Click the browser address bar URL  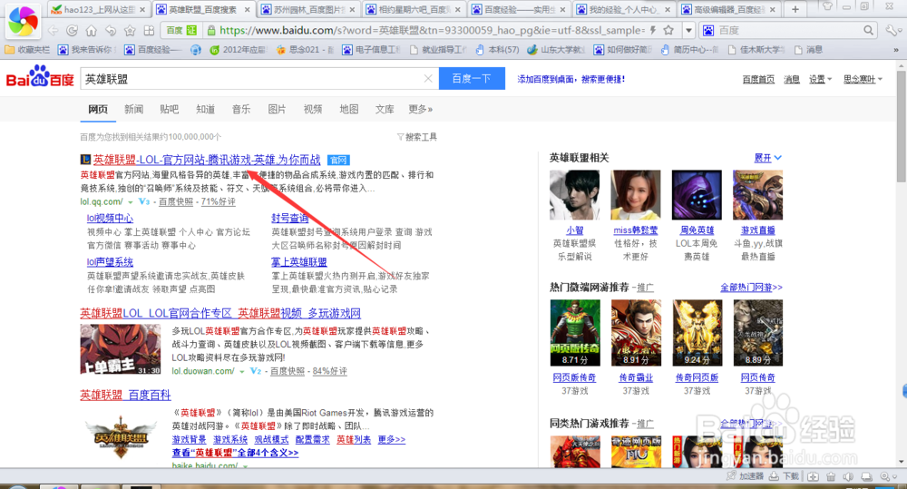(431, 30)
